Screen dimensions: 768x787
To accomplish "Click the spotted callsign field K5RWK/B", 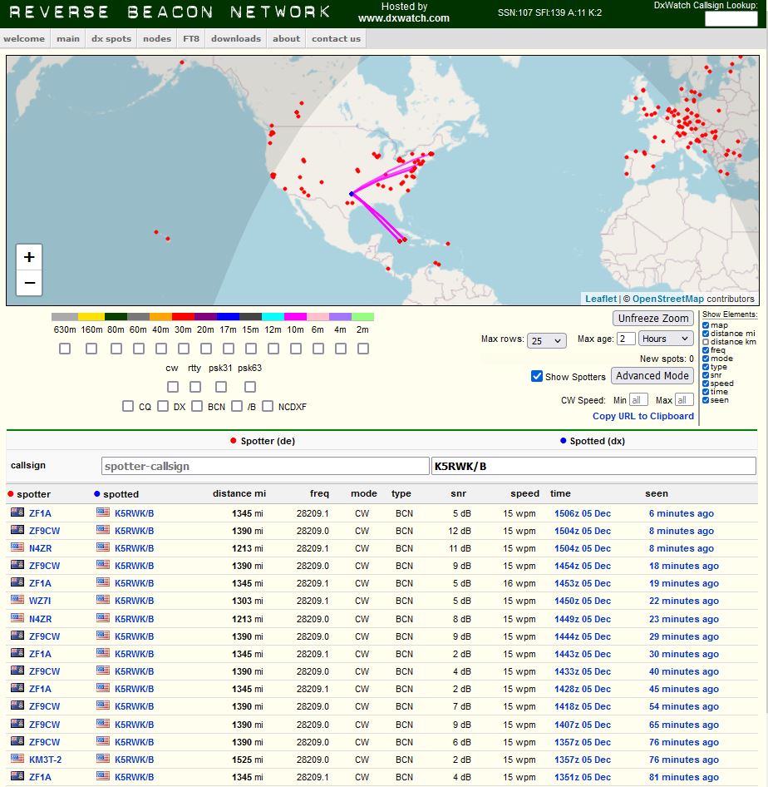I will 593,466.
